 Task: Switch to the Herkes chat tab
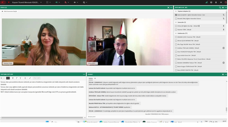pyautogui.click(x=91, y=78)
